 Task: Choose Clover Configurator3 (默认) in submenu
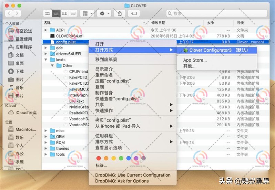click(x=217, y=50)
